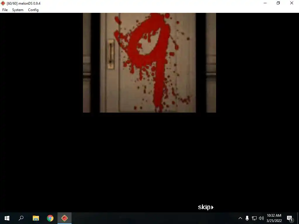299x224 pixels.
Task: Open the Windows Start menu
Action: 7,218
